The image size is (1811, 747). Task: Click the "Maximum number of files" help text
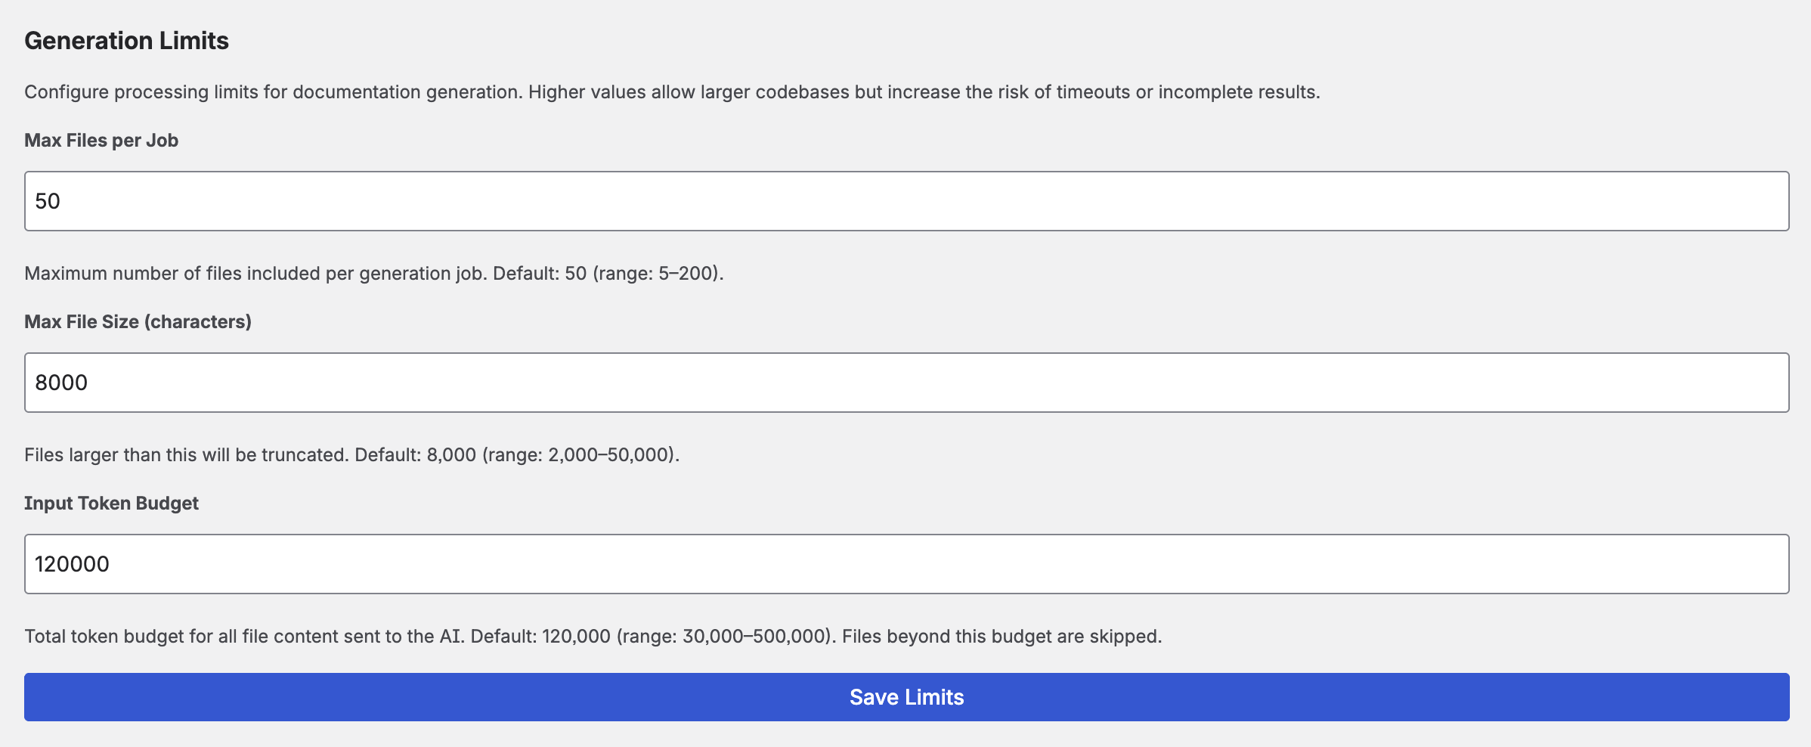[x=257, y=274]
